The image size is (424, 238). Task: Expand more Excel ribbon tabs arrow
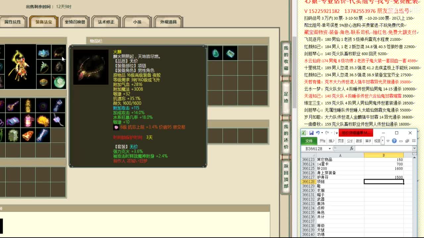pyautogui.click(x=383, y=141)
